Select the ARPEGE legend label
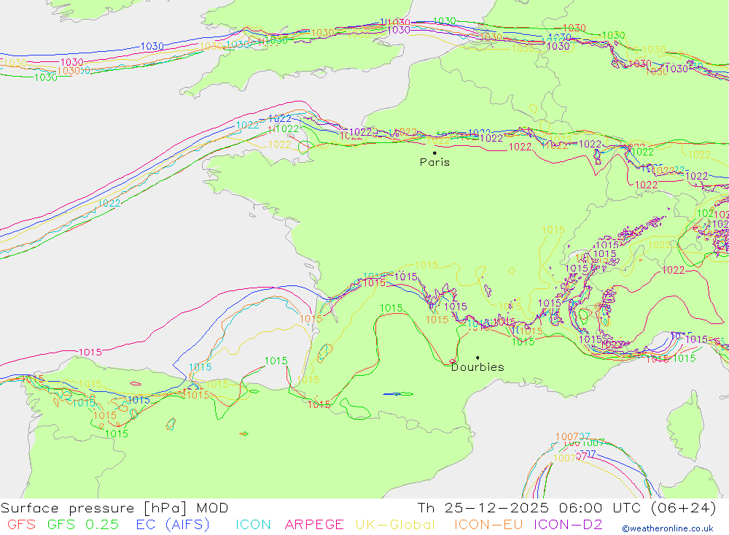Viewport: 729px width, 535px height. (314, 525)
